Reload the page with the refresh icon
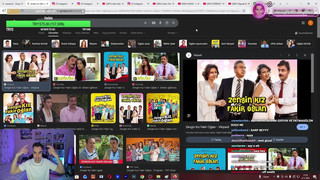The image size is (320, 180). [x=22, y=11]
